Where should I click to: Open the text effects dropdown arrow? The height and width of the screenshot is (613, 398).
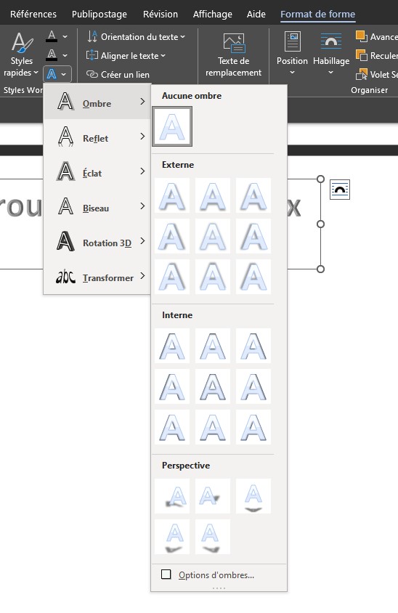click(64, 74)
